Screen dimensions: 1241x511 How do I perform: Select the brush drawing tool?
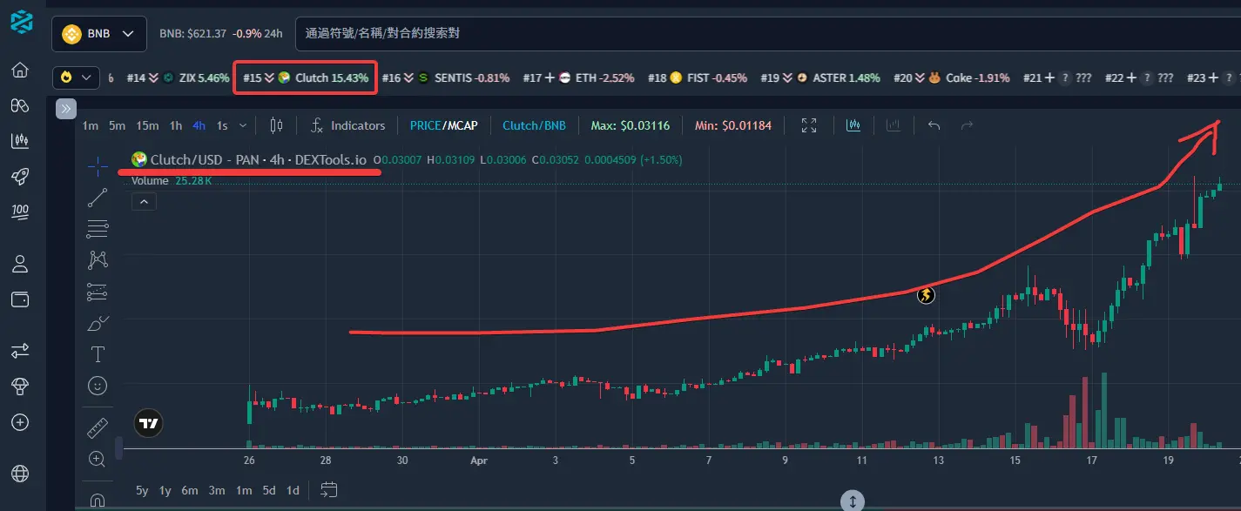point(98,323)
